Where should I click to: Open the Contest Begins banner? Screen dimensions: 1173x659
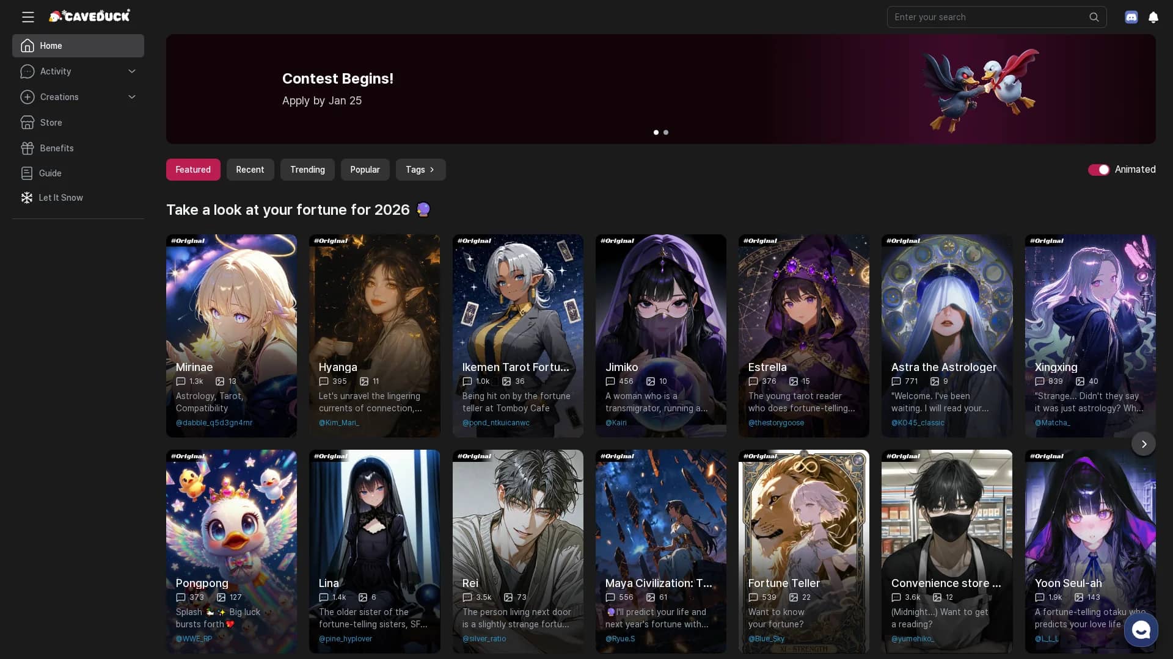[x=660, y=89]
